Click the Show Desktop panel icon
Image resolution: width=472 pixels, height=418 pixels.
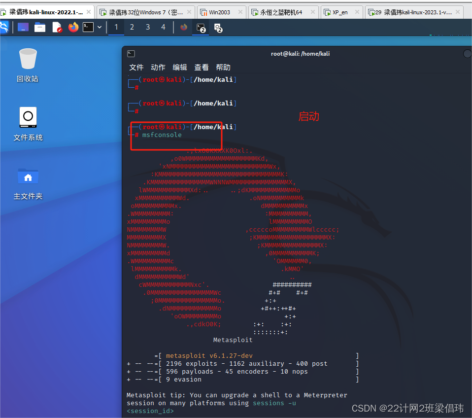23,28
